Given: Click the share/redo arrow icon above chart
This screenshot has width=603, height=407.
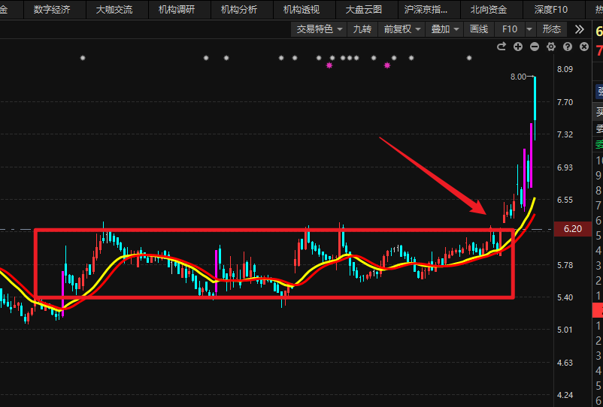Looking at the screenshot, I should pos(501,47).
